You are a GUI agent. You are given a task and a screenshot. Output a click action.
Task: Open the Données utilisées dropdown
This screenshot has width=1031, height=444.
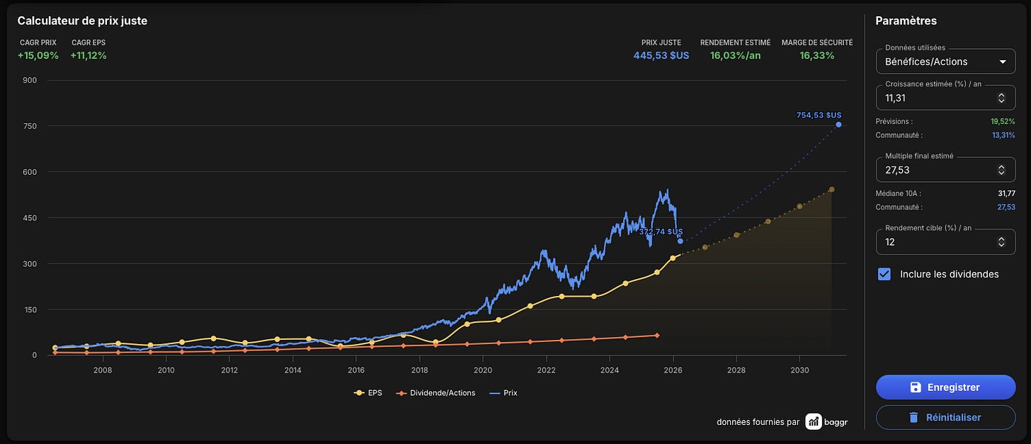pos(945,62)
